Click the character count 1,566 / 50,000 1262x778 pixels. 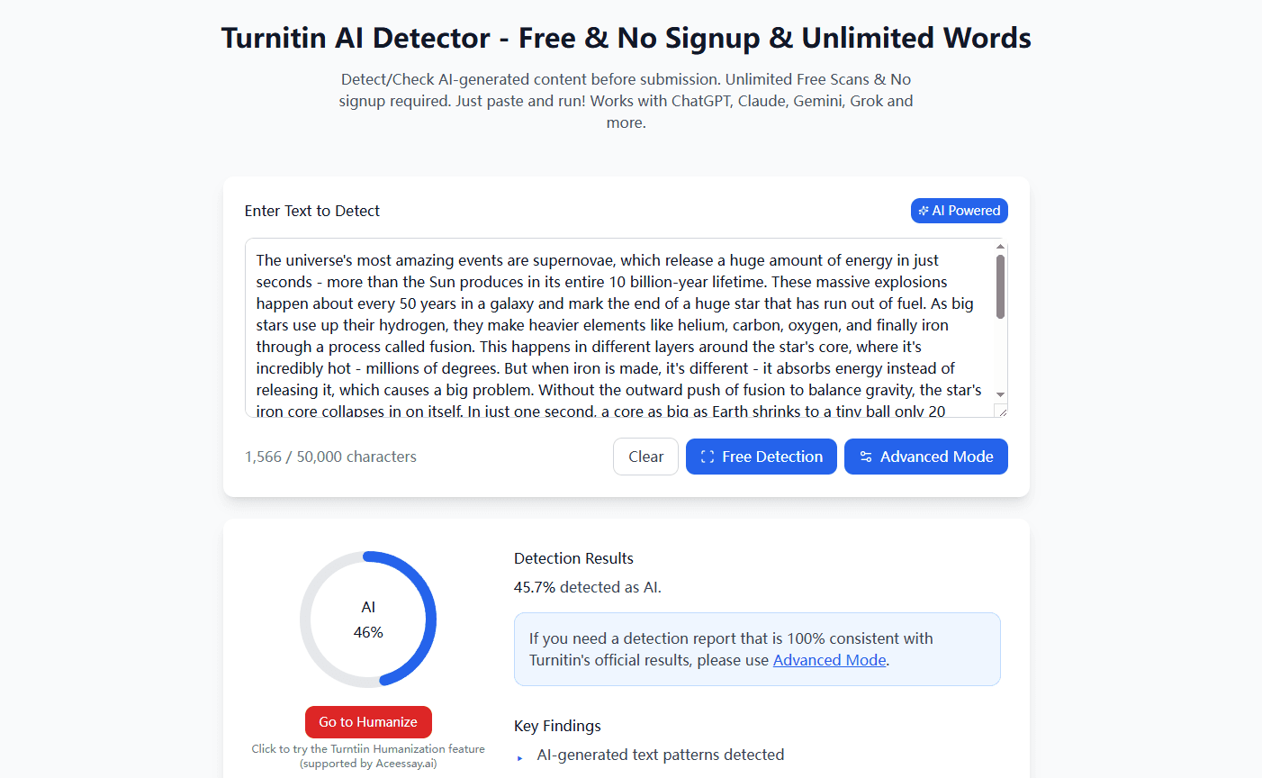(330, 457)
